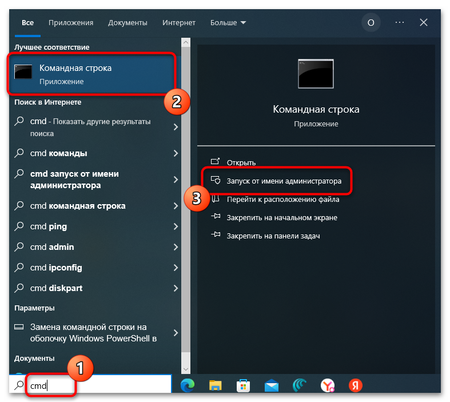Expand the cmd - Показать другие результаты arrow
The width and height of the screenshot is (450, 402).
coord(176,127)
